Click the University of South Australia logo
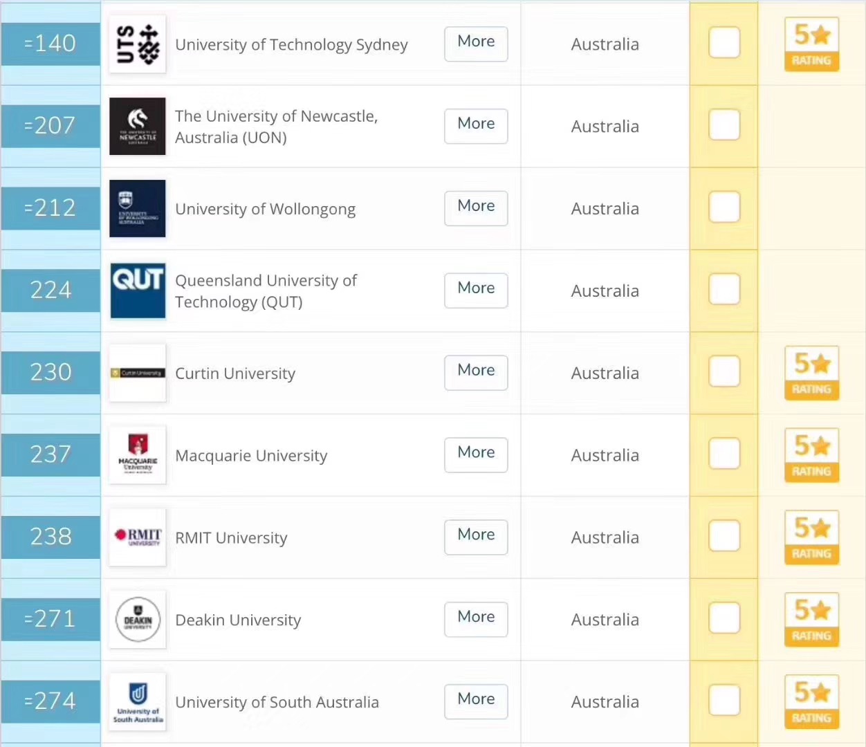This screenshot has height=747, width=866. tap(138, 702)
